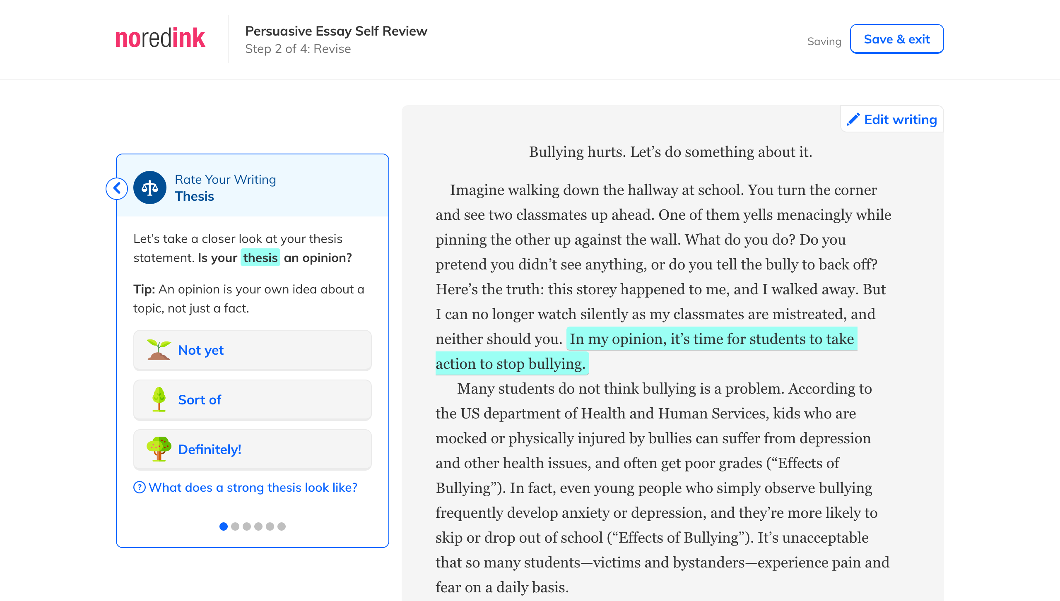Click the fourth pagination dot
Viewport: 1060px width, 601px height.
(x=258, y=526)
